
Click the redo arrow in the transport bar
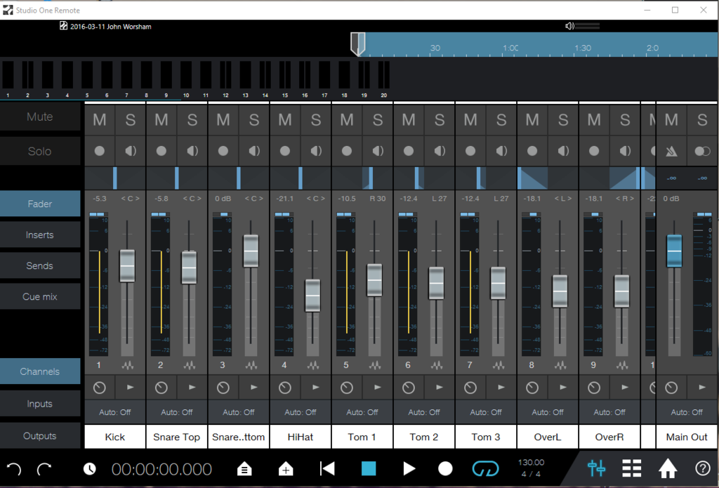(x=44, y=469)
